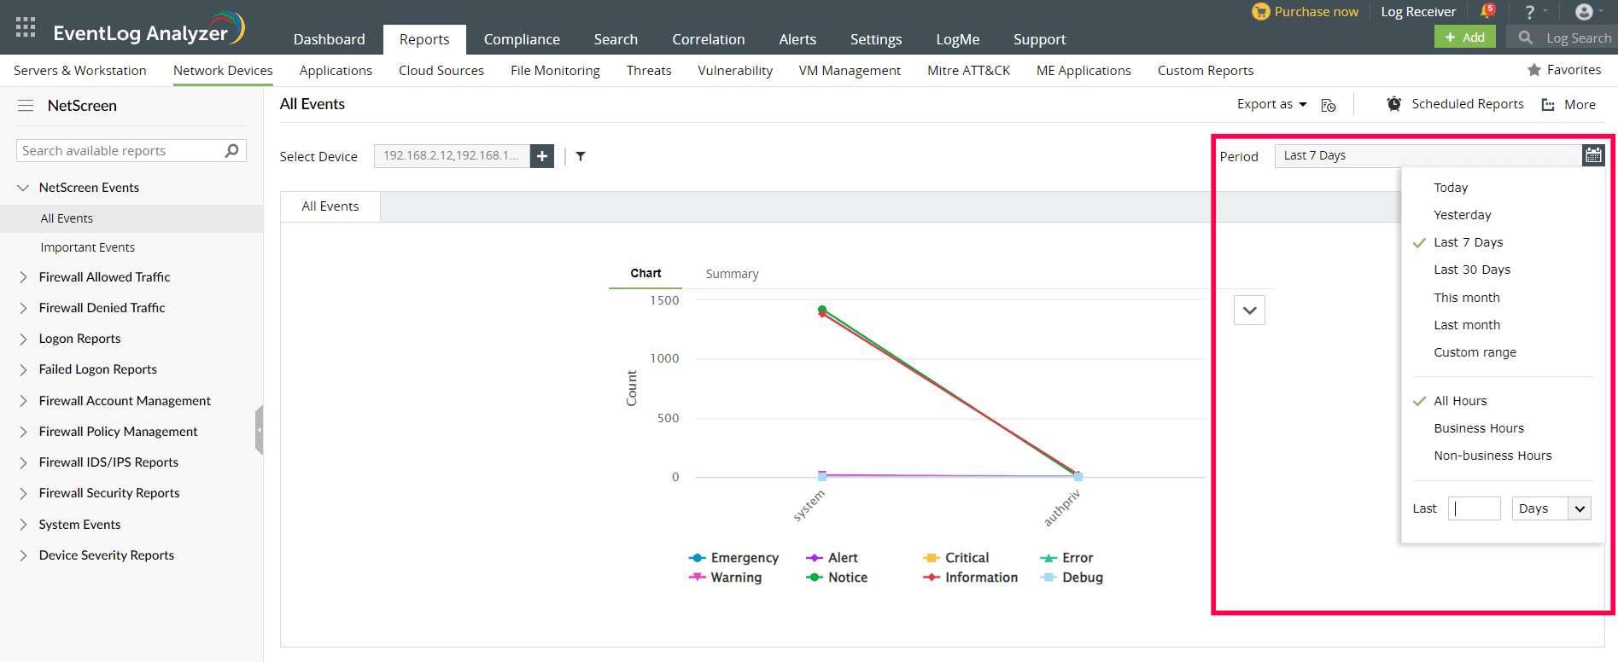The image size is (1618, 662).
Task: Click the Purchase now cart icon
Action: coord(1260,12)
